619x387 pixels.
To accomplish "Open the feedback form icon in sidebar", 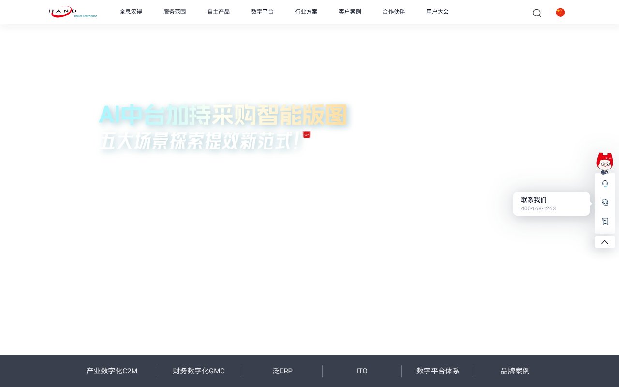I will point(605,221).
